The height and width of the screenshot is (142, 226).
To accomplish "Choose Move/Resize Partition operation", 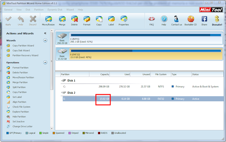I will [x=23, y=77].
